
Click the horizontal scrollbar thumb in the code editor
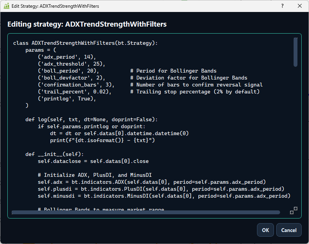(146, 212)
